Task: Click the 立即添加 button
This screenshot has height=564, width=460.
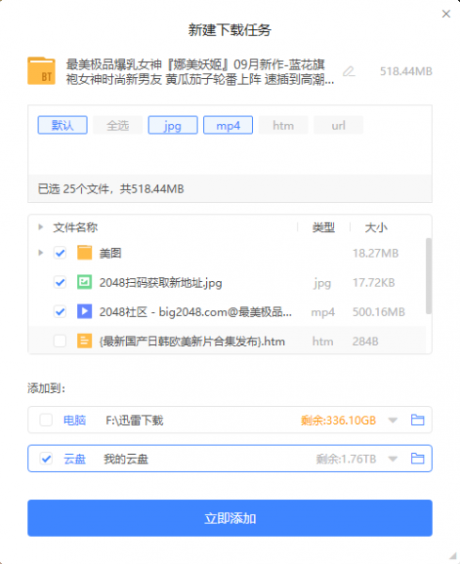Action: coord(230,518)
